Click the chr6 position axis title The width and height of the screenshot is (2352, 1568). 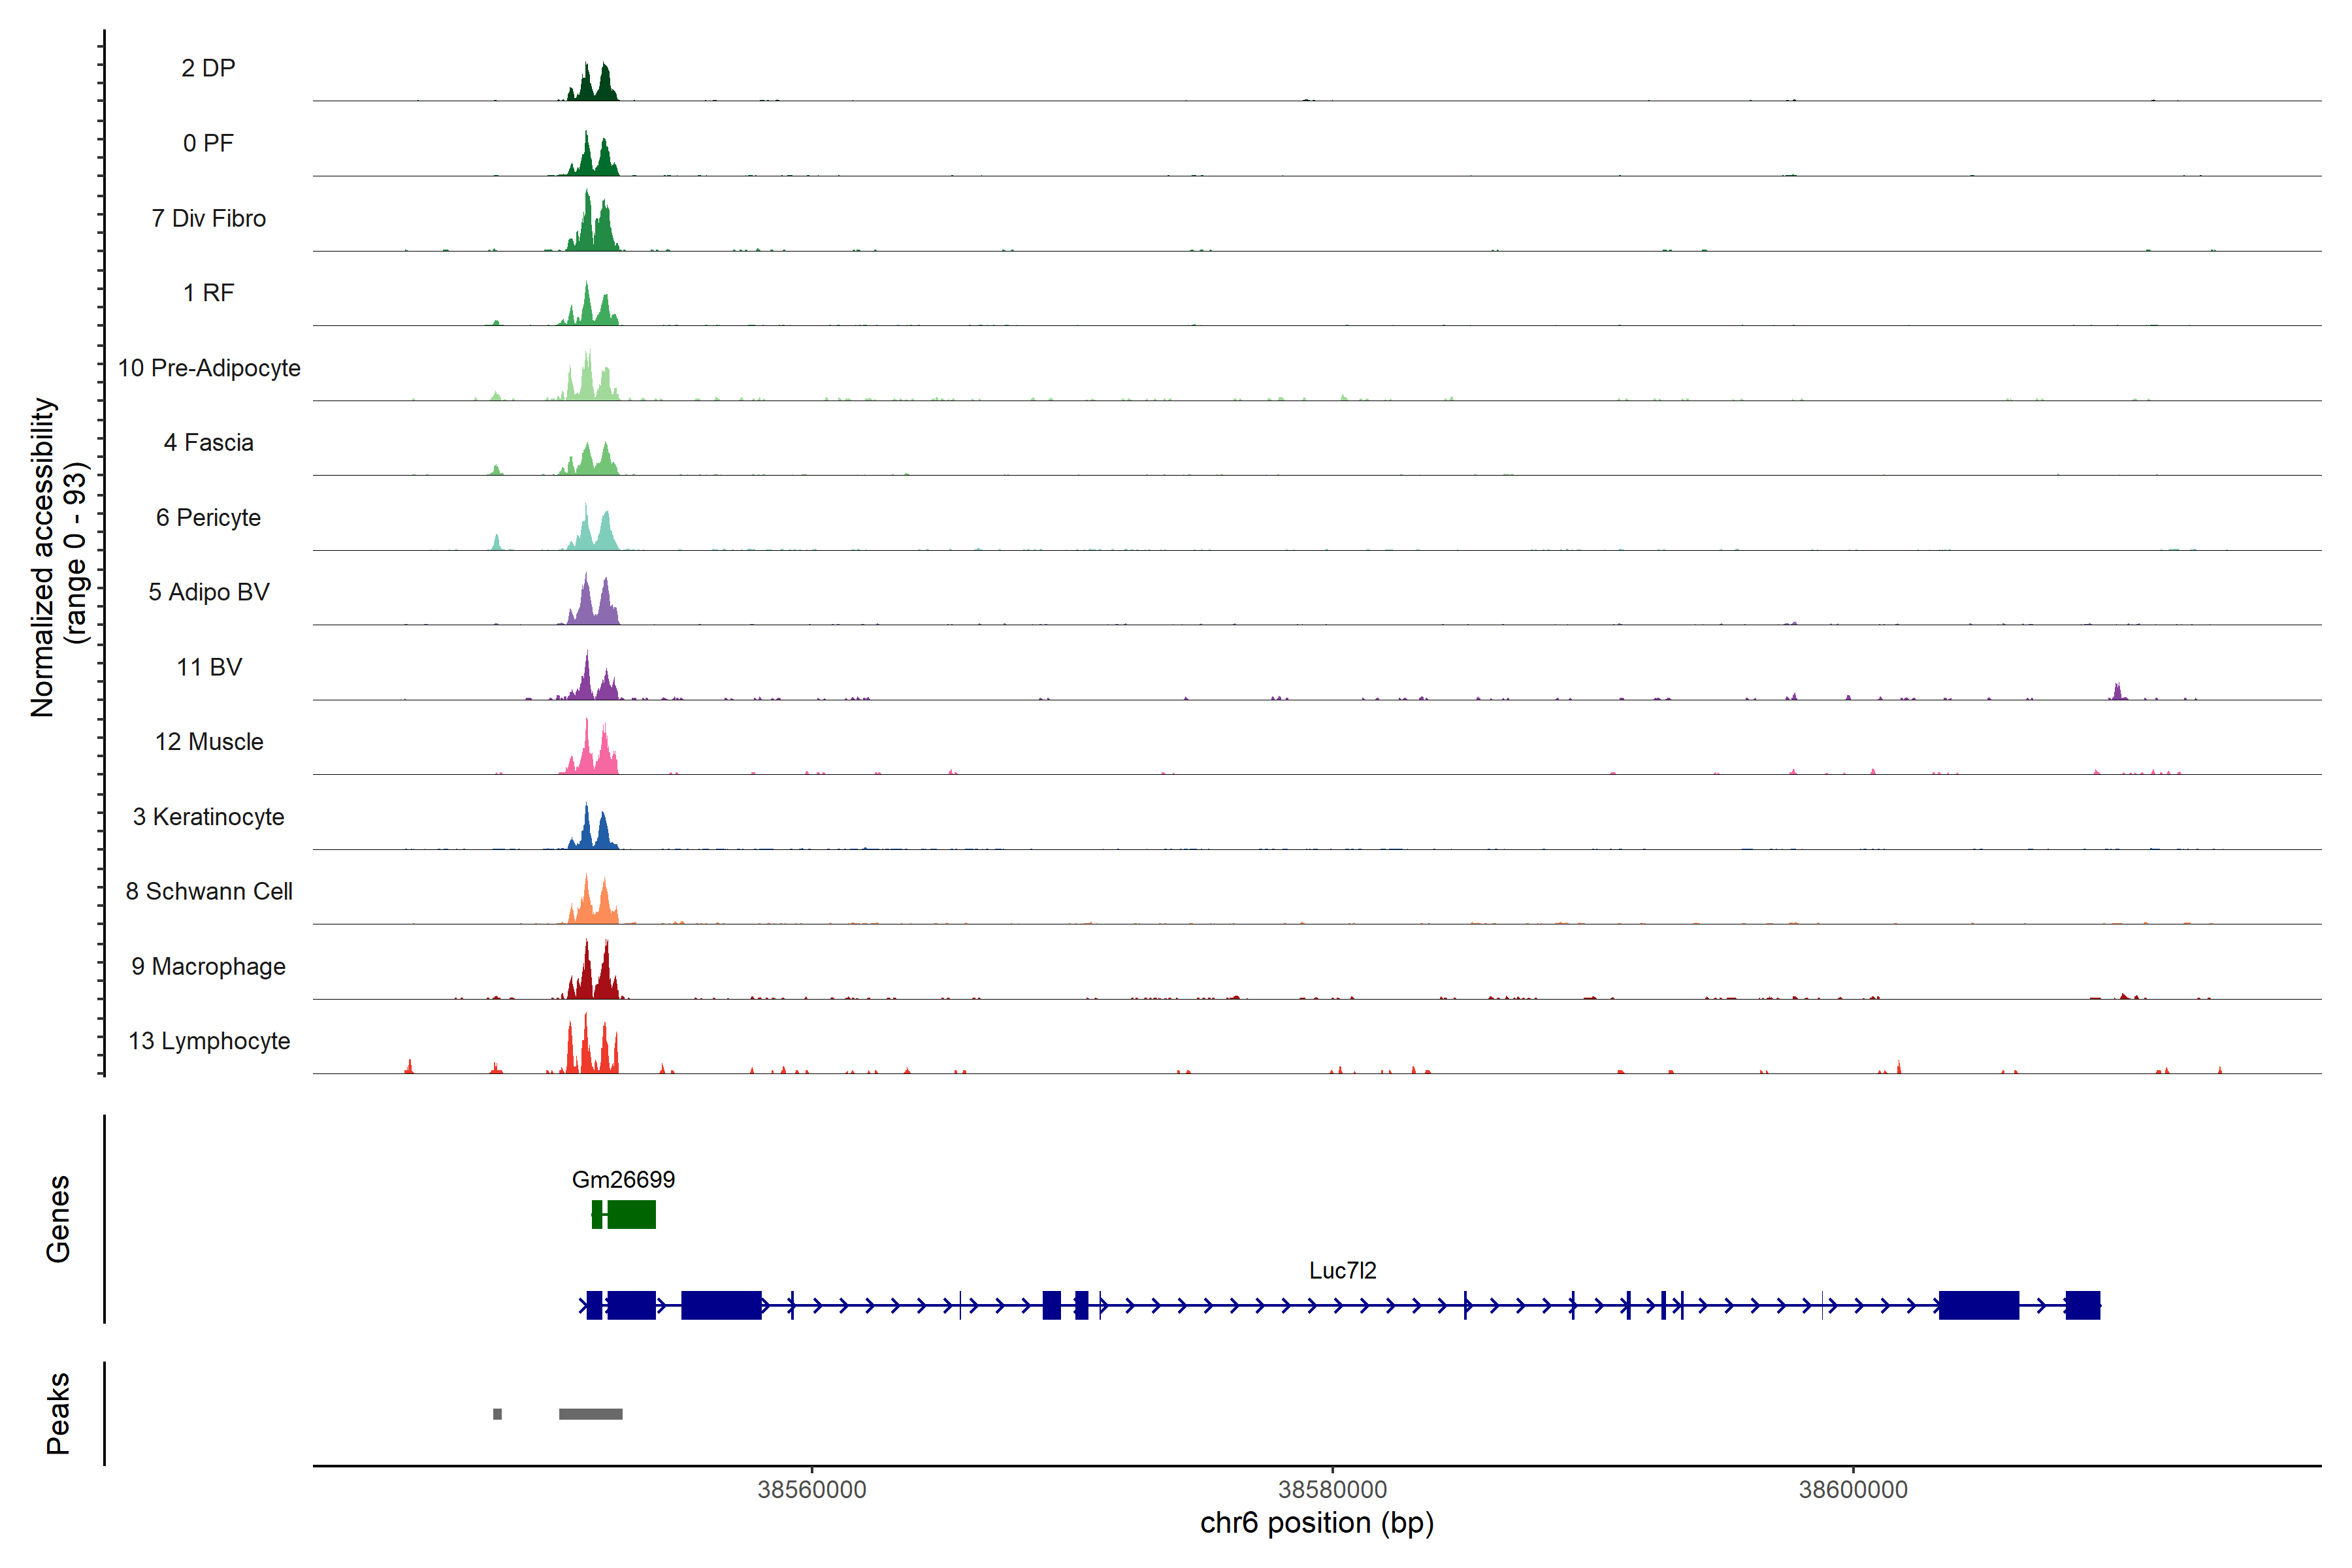[1316, 1523]
